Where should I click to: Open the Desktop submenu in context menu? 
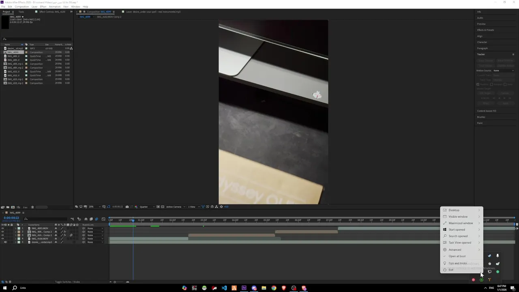pyautogui.click(x=461, y=210)
